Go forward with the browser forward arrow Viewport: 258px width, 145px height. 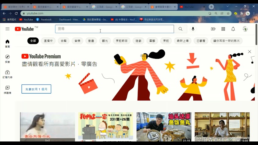coord(10,13)
